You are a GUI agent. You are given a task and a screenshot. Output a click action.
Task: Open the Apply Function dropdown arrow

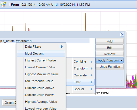click(x=121, y=60)
